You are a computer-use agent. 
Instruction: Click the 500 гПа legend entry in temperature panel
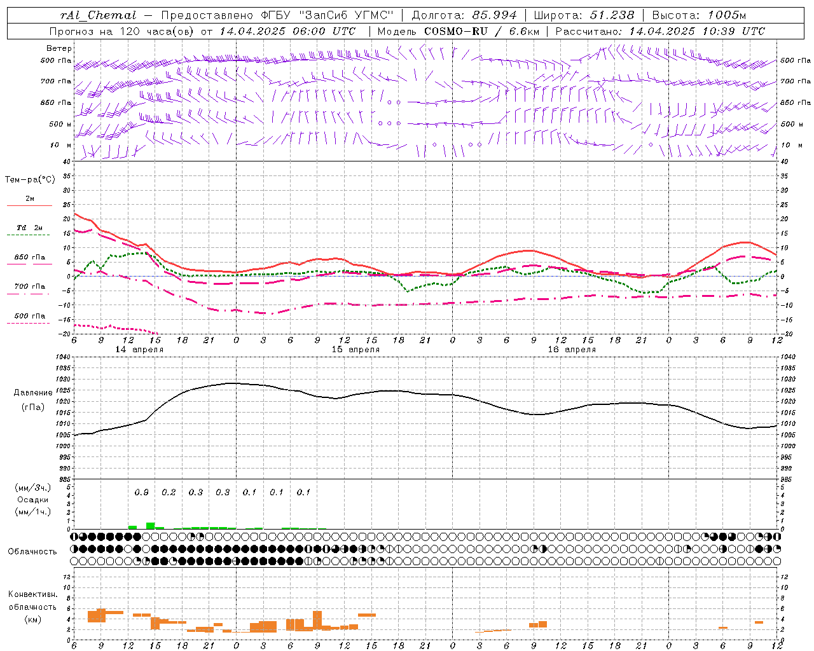tap(30, 316)
